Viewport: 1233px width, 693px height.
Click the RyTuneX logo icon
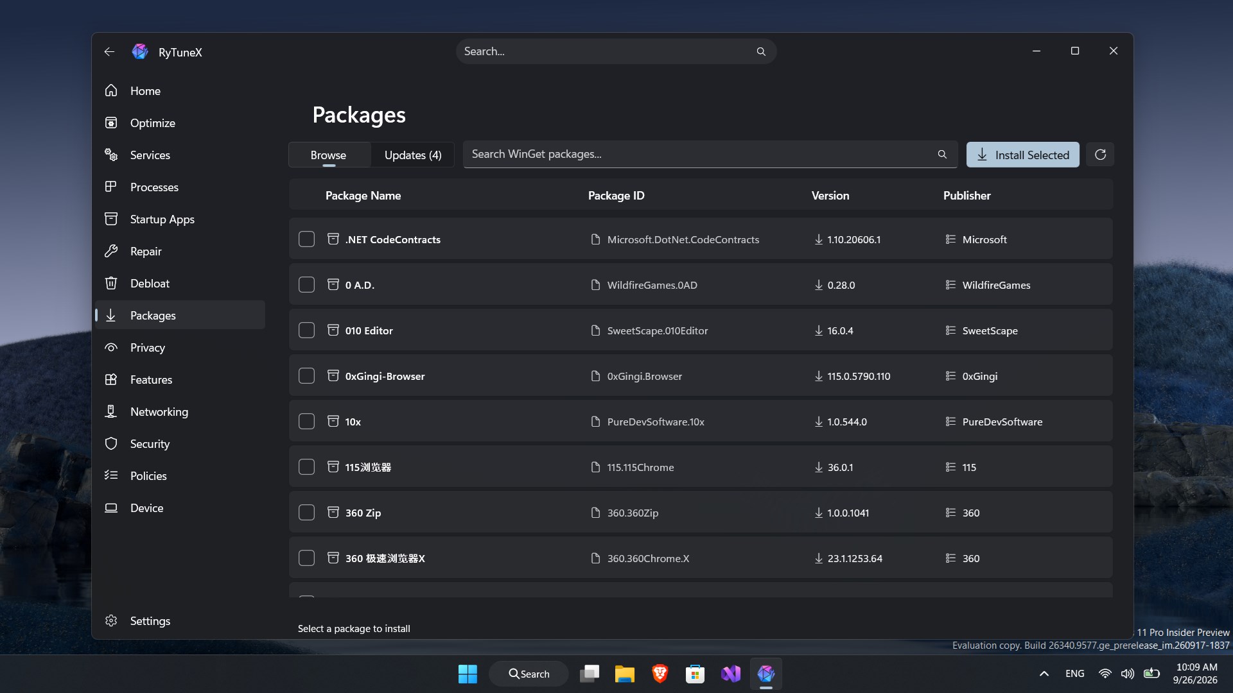(140, 51)
